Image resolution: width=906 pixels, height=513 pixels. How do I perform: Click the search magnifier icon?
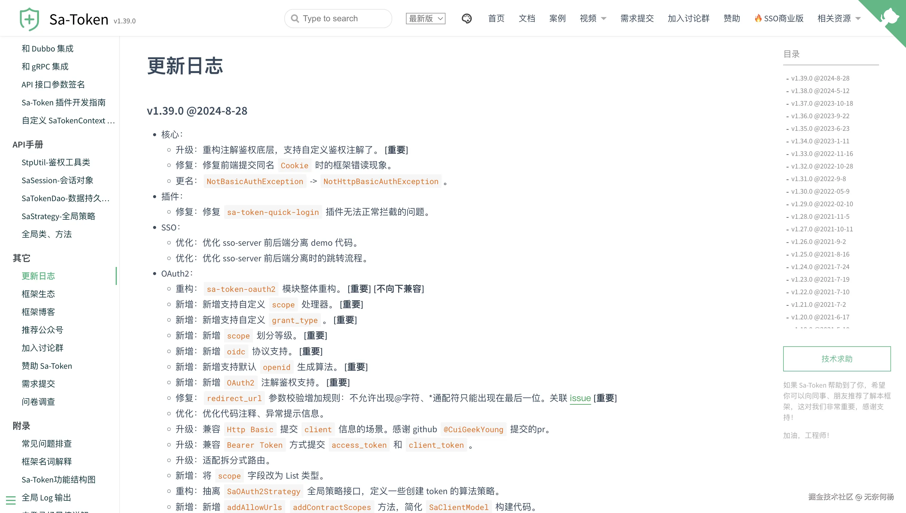295,18
